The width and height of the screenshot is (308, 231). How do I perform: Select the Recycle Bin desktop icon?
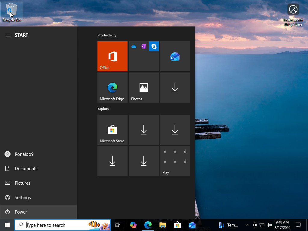coord(12,12)
